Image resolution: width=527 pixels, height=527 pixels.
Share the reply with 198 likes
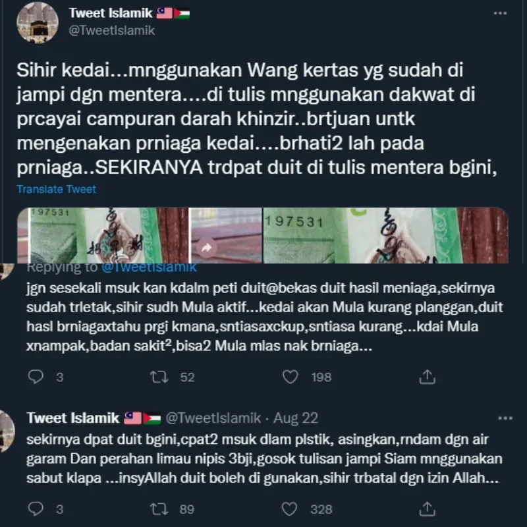[x=427, y=377]
